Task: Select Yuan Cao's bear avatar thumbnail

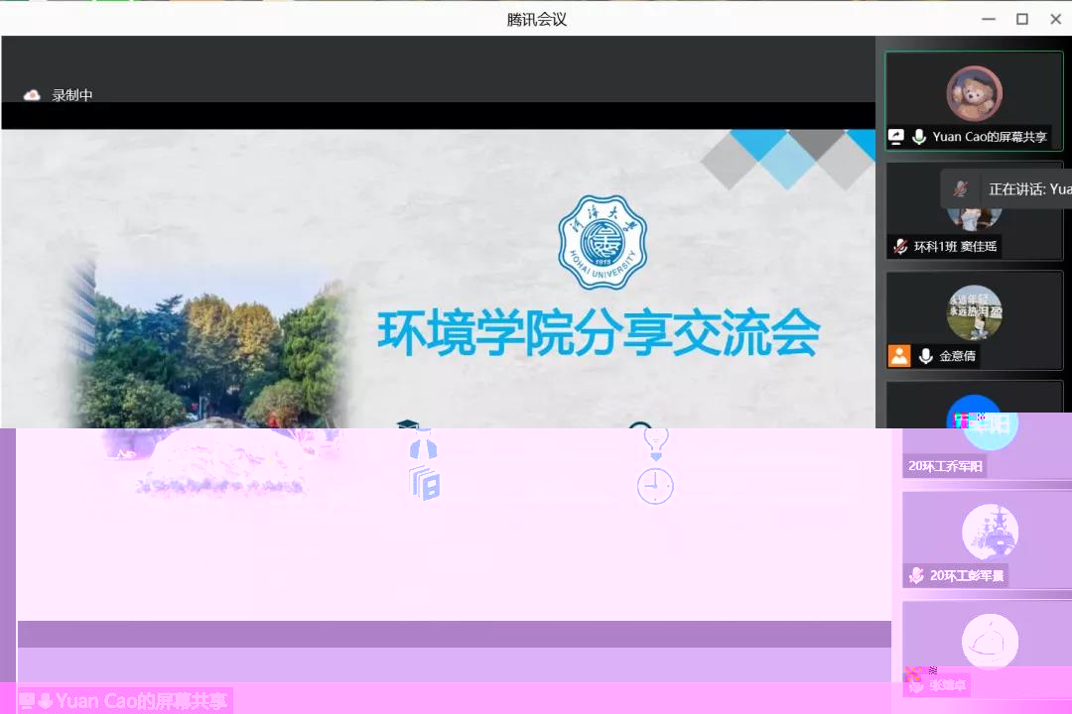Action: click(x=974, y=93)
